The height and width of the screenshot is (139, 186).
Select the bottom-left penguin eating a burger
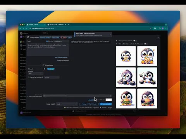tap(126, 98)
